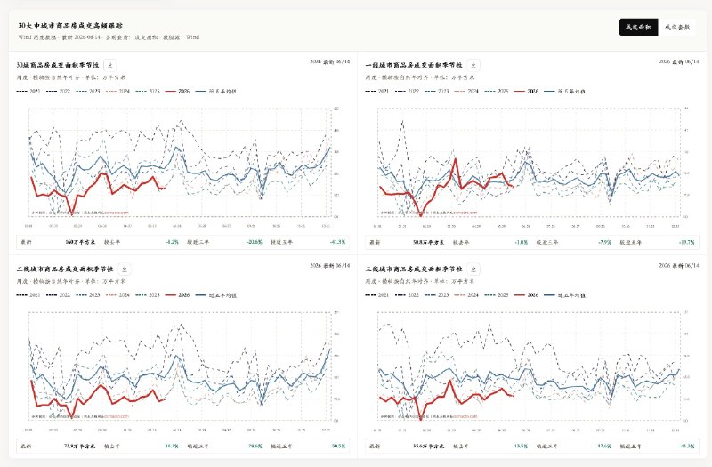Toggle 近五年均值 series in 30城 chart legend
The height and width of the screenshot is (467, 712).
coord(216,92)
